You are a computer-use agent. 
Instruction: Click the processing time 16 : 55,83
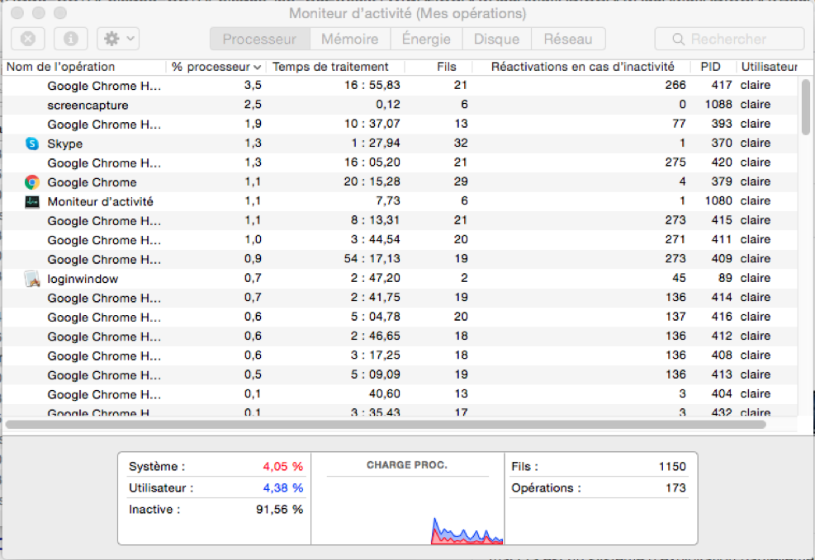372,85
